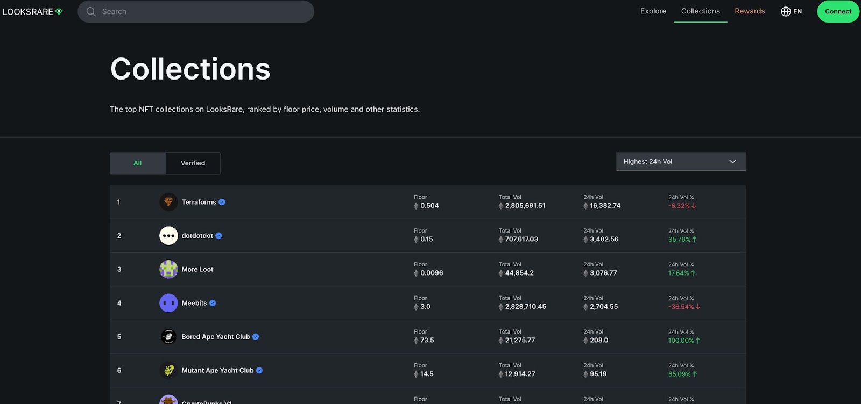
Task: Open the Highest 24h Vol sort dropdown
Action: (x=673, y=162)
